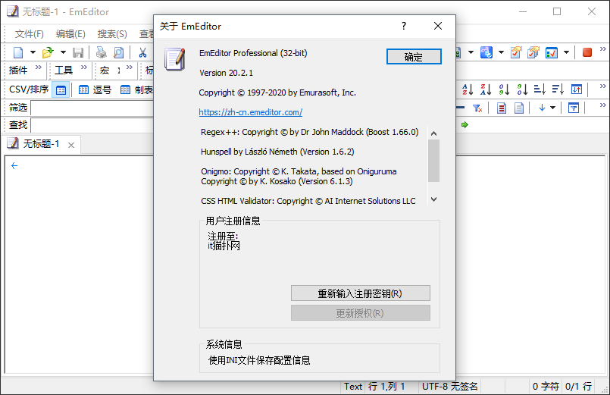Click the question mark help button

(x=404, y=26)
